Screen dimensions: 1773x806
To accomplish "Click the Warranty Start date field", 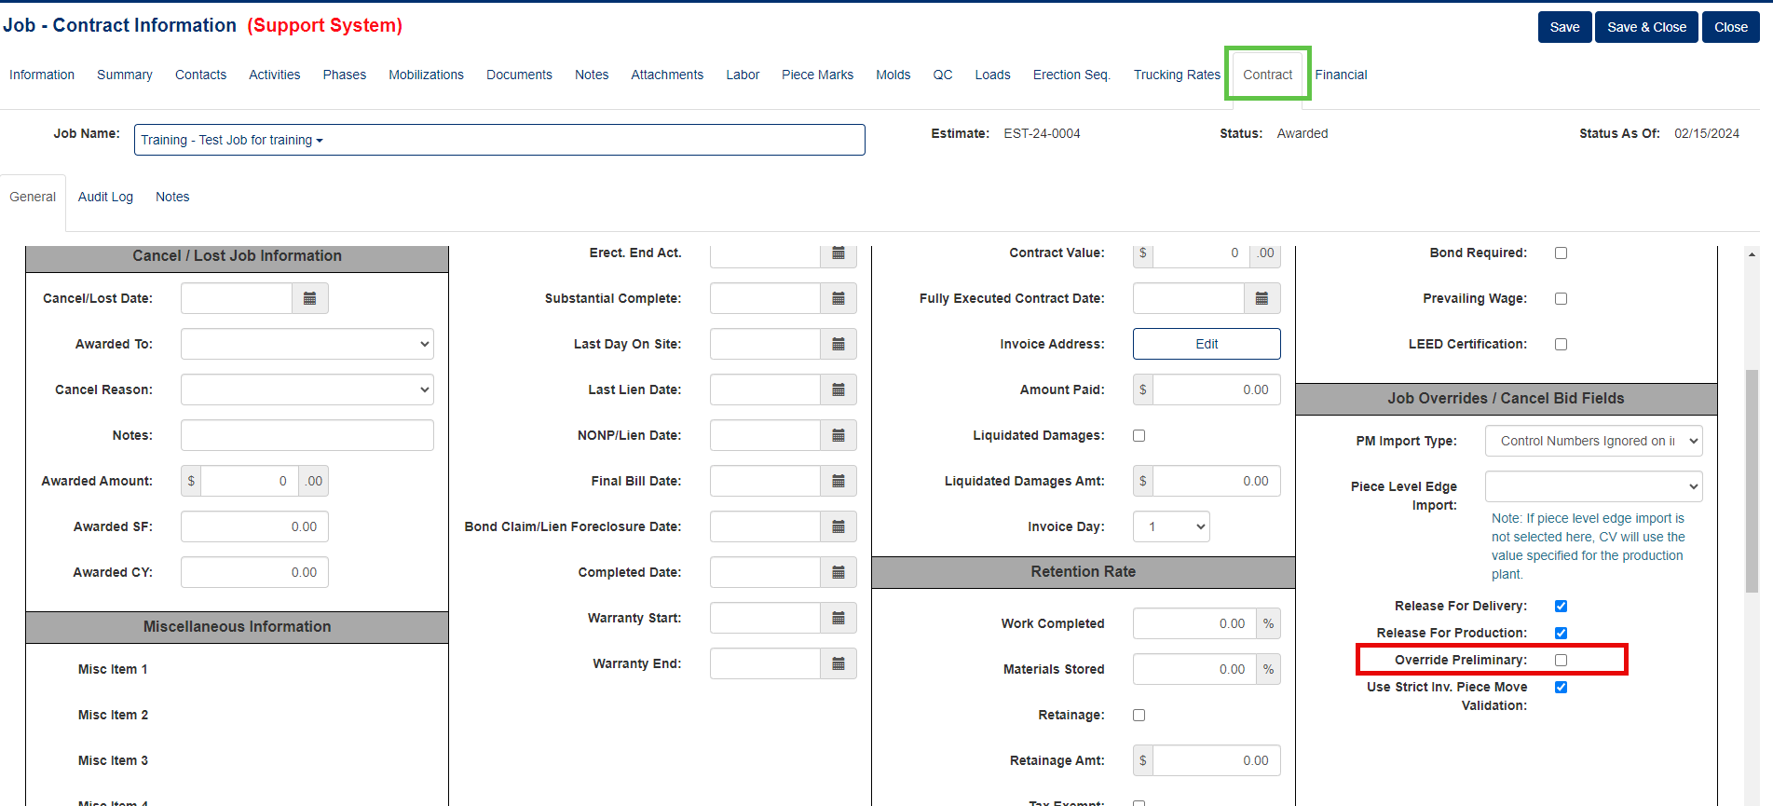I will (765, 618).
